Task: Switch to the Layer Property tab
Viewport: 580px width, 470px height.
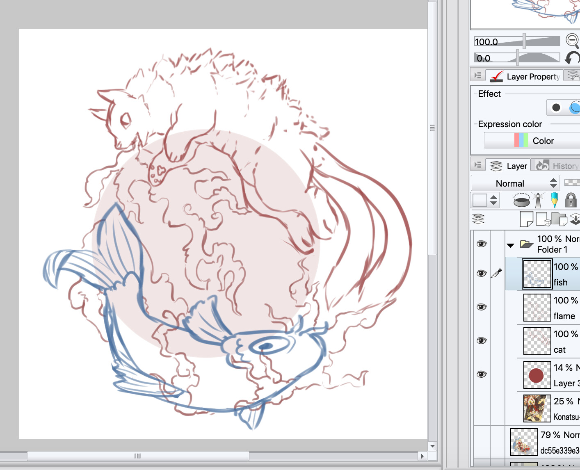Action: click(525, 76)
